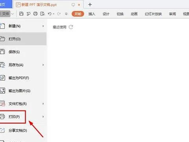Screen dimensions: 189x142
Task: Expand the 文件打包(R) submenu arrow
Action: tap(43, 104)
